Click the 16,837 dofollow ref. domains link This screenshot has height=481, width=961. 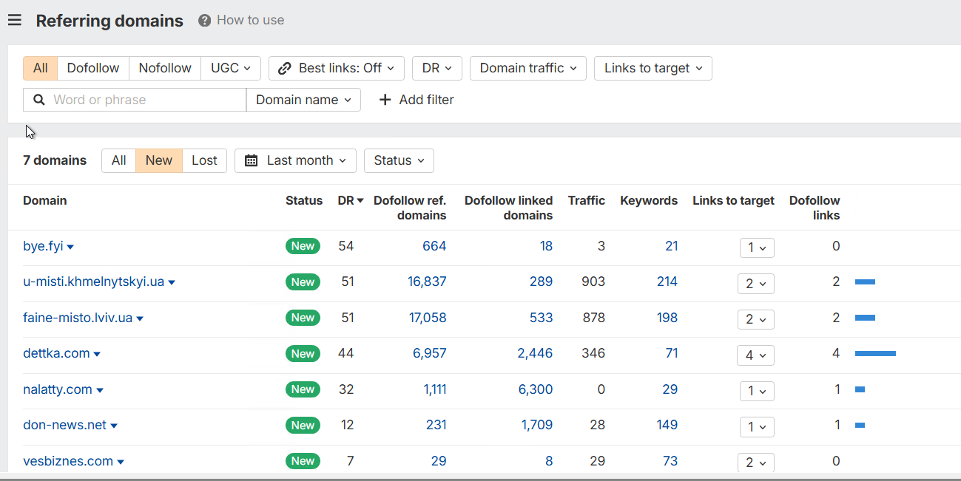coord(427,282)
